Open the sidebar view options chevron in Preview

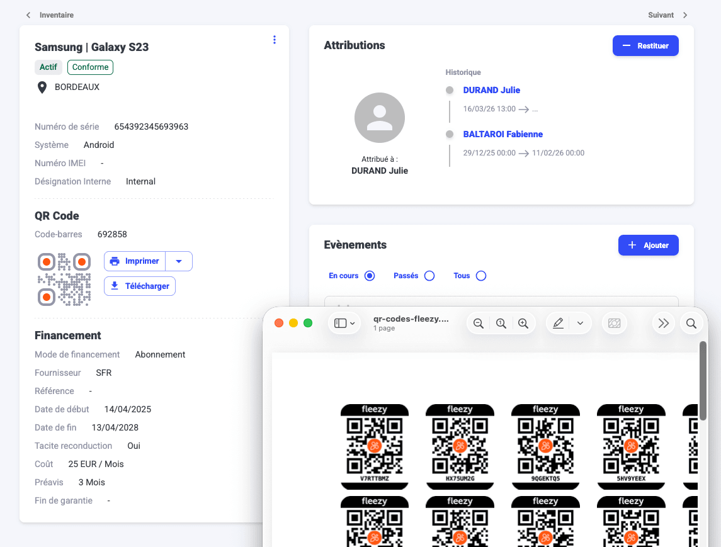(352, 324)
